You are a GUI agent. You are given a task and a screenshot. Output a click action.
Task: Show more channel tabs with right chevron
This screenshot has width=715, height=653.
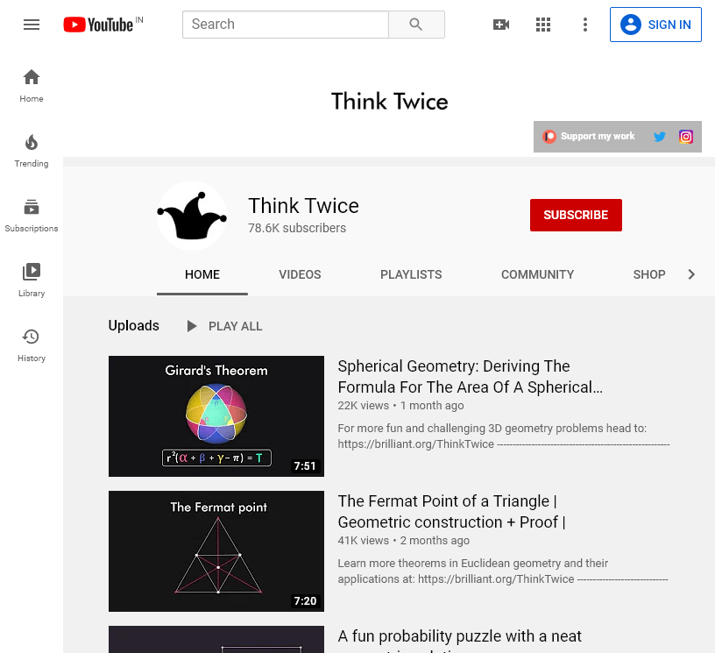point(691,274)
